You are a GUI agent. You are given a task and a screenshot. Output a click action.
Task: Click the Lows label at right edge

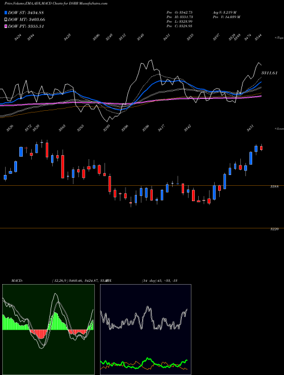(x=279, y=128)
